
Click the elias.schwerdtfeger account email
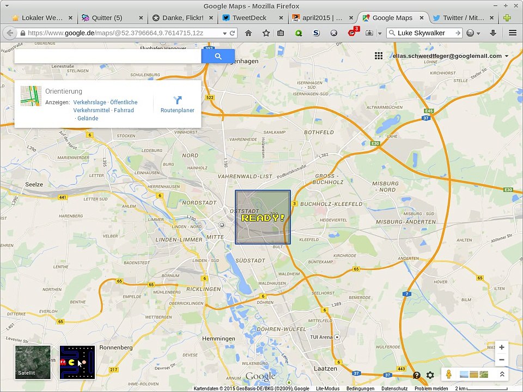tap(447, 56)
